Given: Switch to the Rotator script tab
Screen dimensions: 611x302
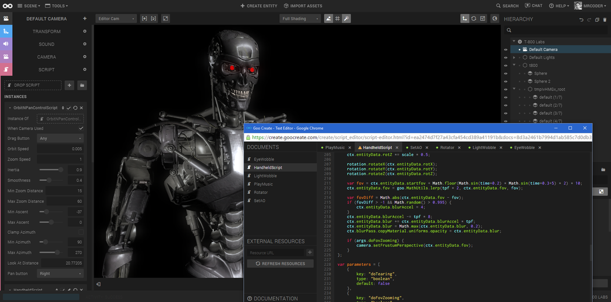Looking at the screenshot, I should (447, 148).
